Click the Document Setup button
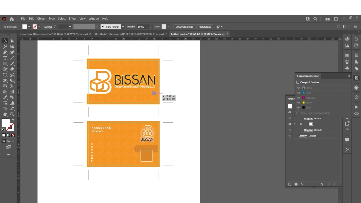 pos(184,27)
